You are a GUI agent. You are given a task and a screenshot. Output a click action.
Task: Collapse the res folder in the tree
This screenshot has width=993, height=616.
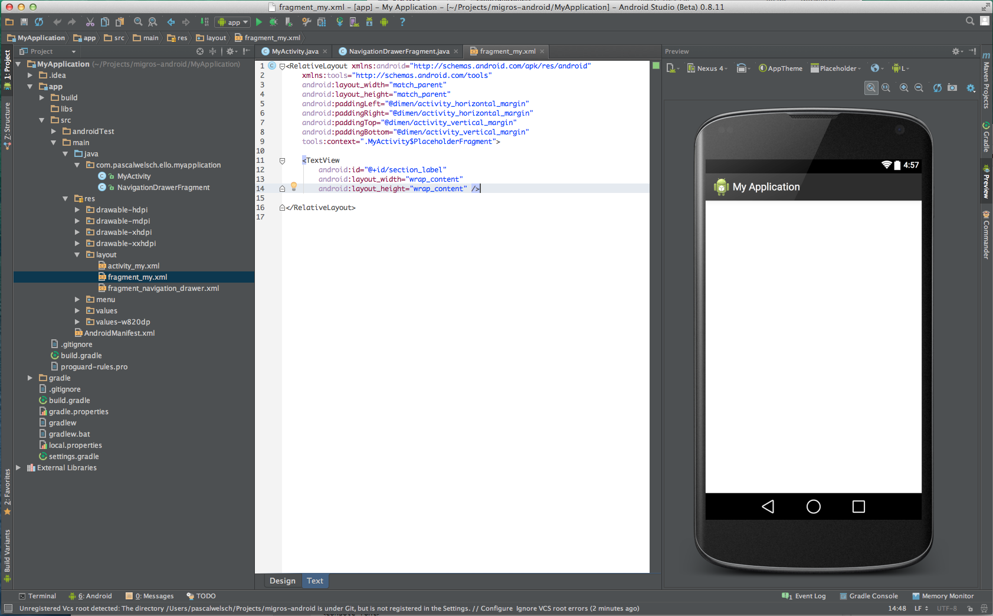65,199
